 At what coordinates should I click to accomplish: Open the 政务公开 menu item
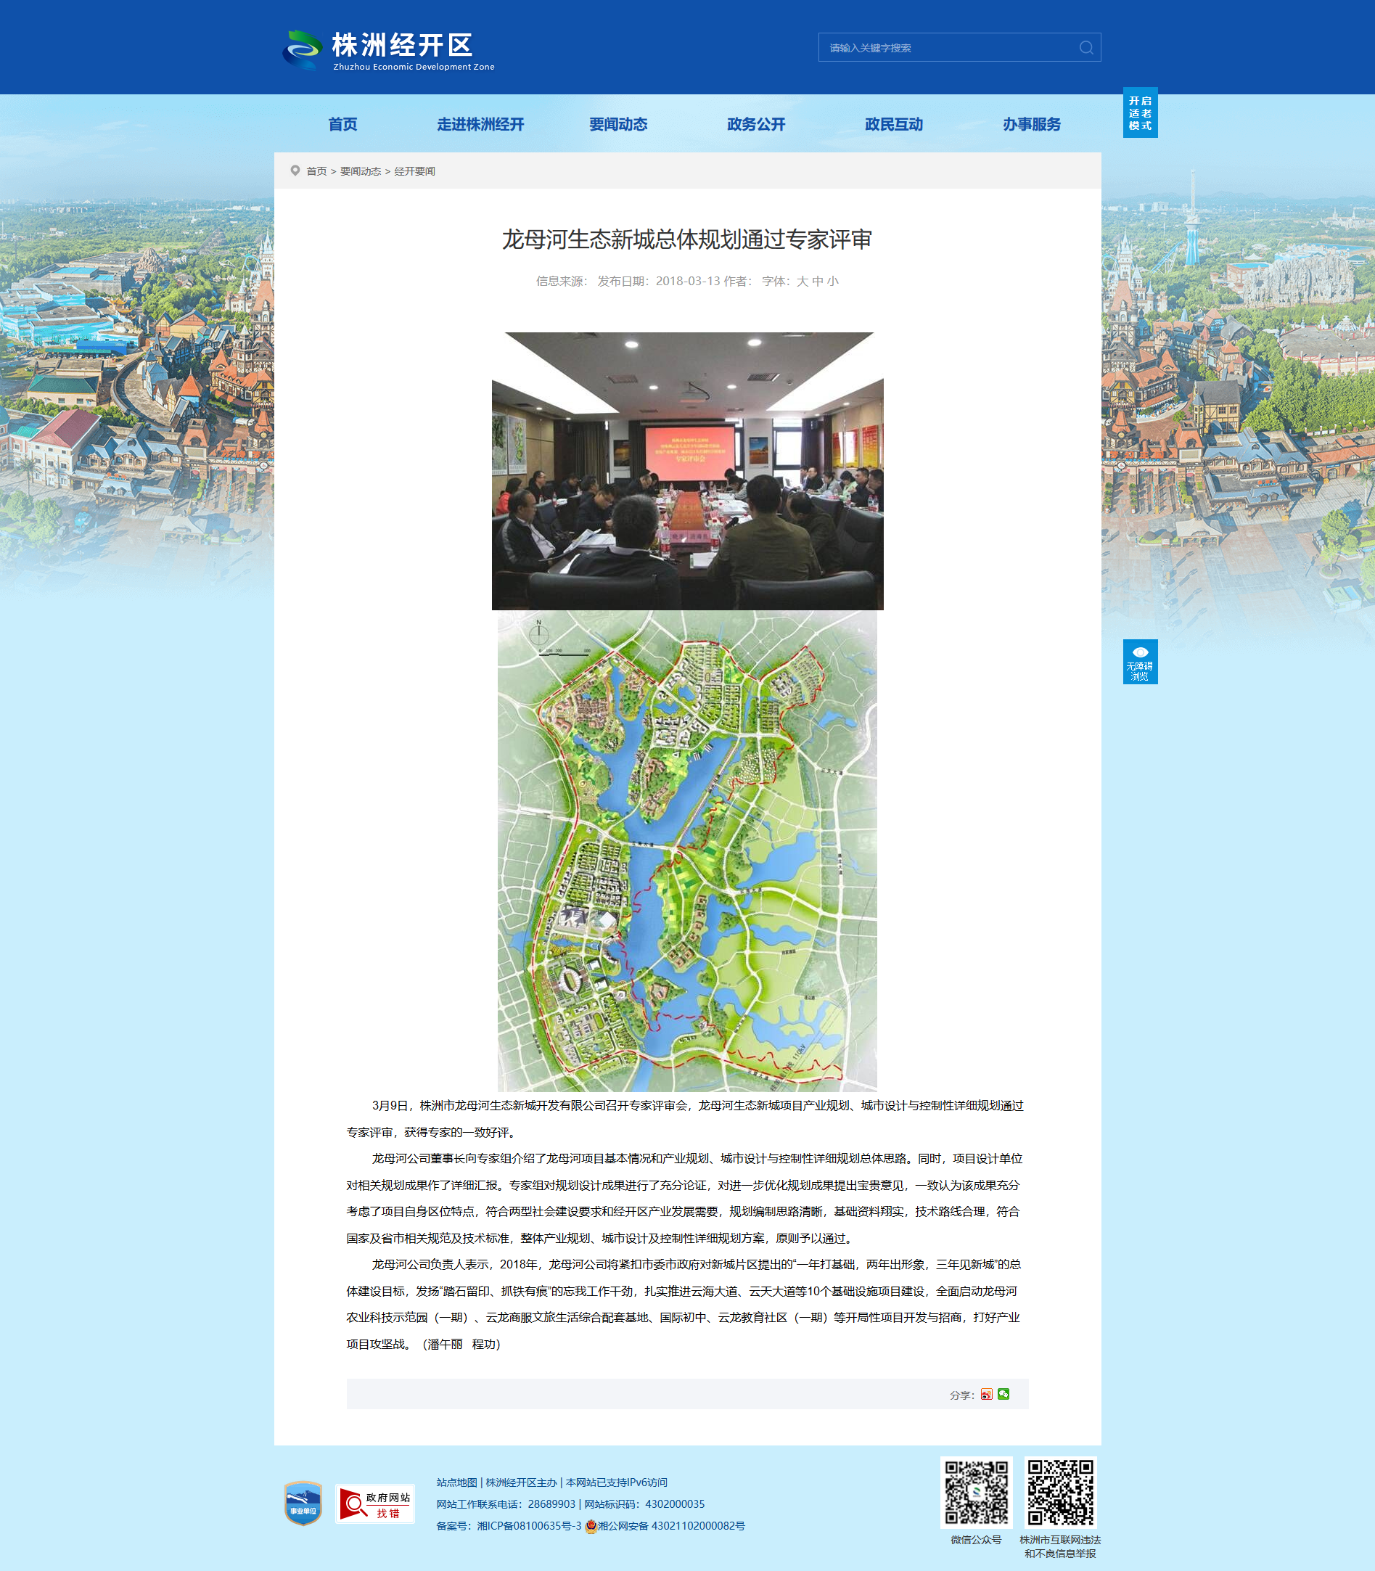tap(756, 124)
